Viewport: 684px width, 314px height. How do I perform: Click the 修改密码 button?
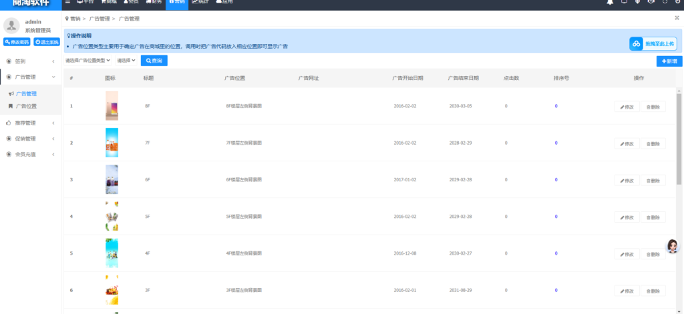[x=17, y=42]
